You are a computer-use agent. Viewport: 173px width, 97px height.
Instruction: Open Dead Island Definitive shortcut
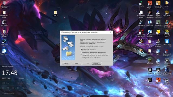coord(167,53)
